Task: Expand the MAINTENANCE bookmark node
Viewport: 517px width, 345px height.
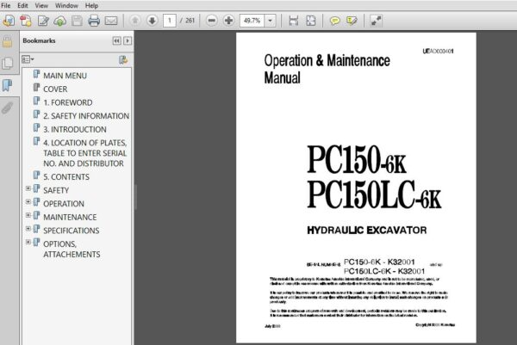Action: 28,215
